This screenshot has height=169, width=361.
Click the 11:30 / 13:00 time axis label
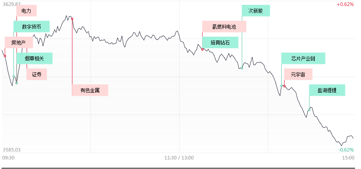click(179, 158)
